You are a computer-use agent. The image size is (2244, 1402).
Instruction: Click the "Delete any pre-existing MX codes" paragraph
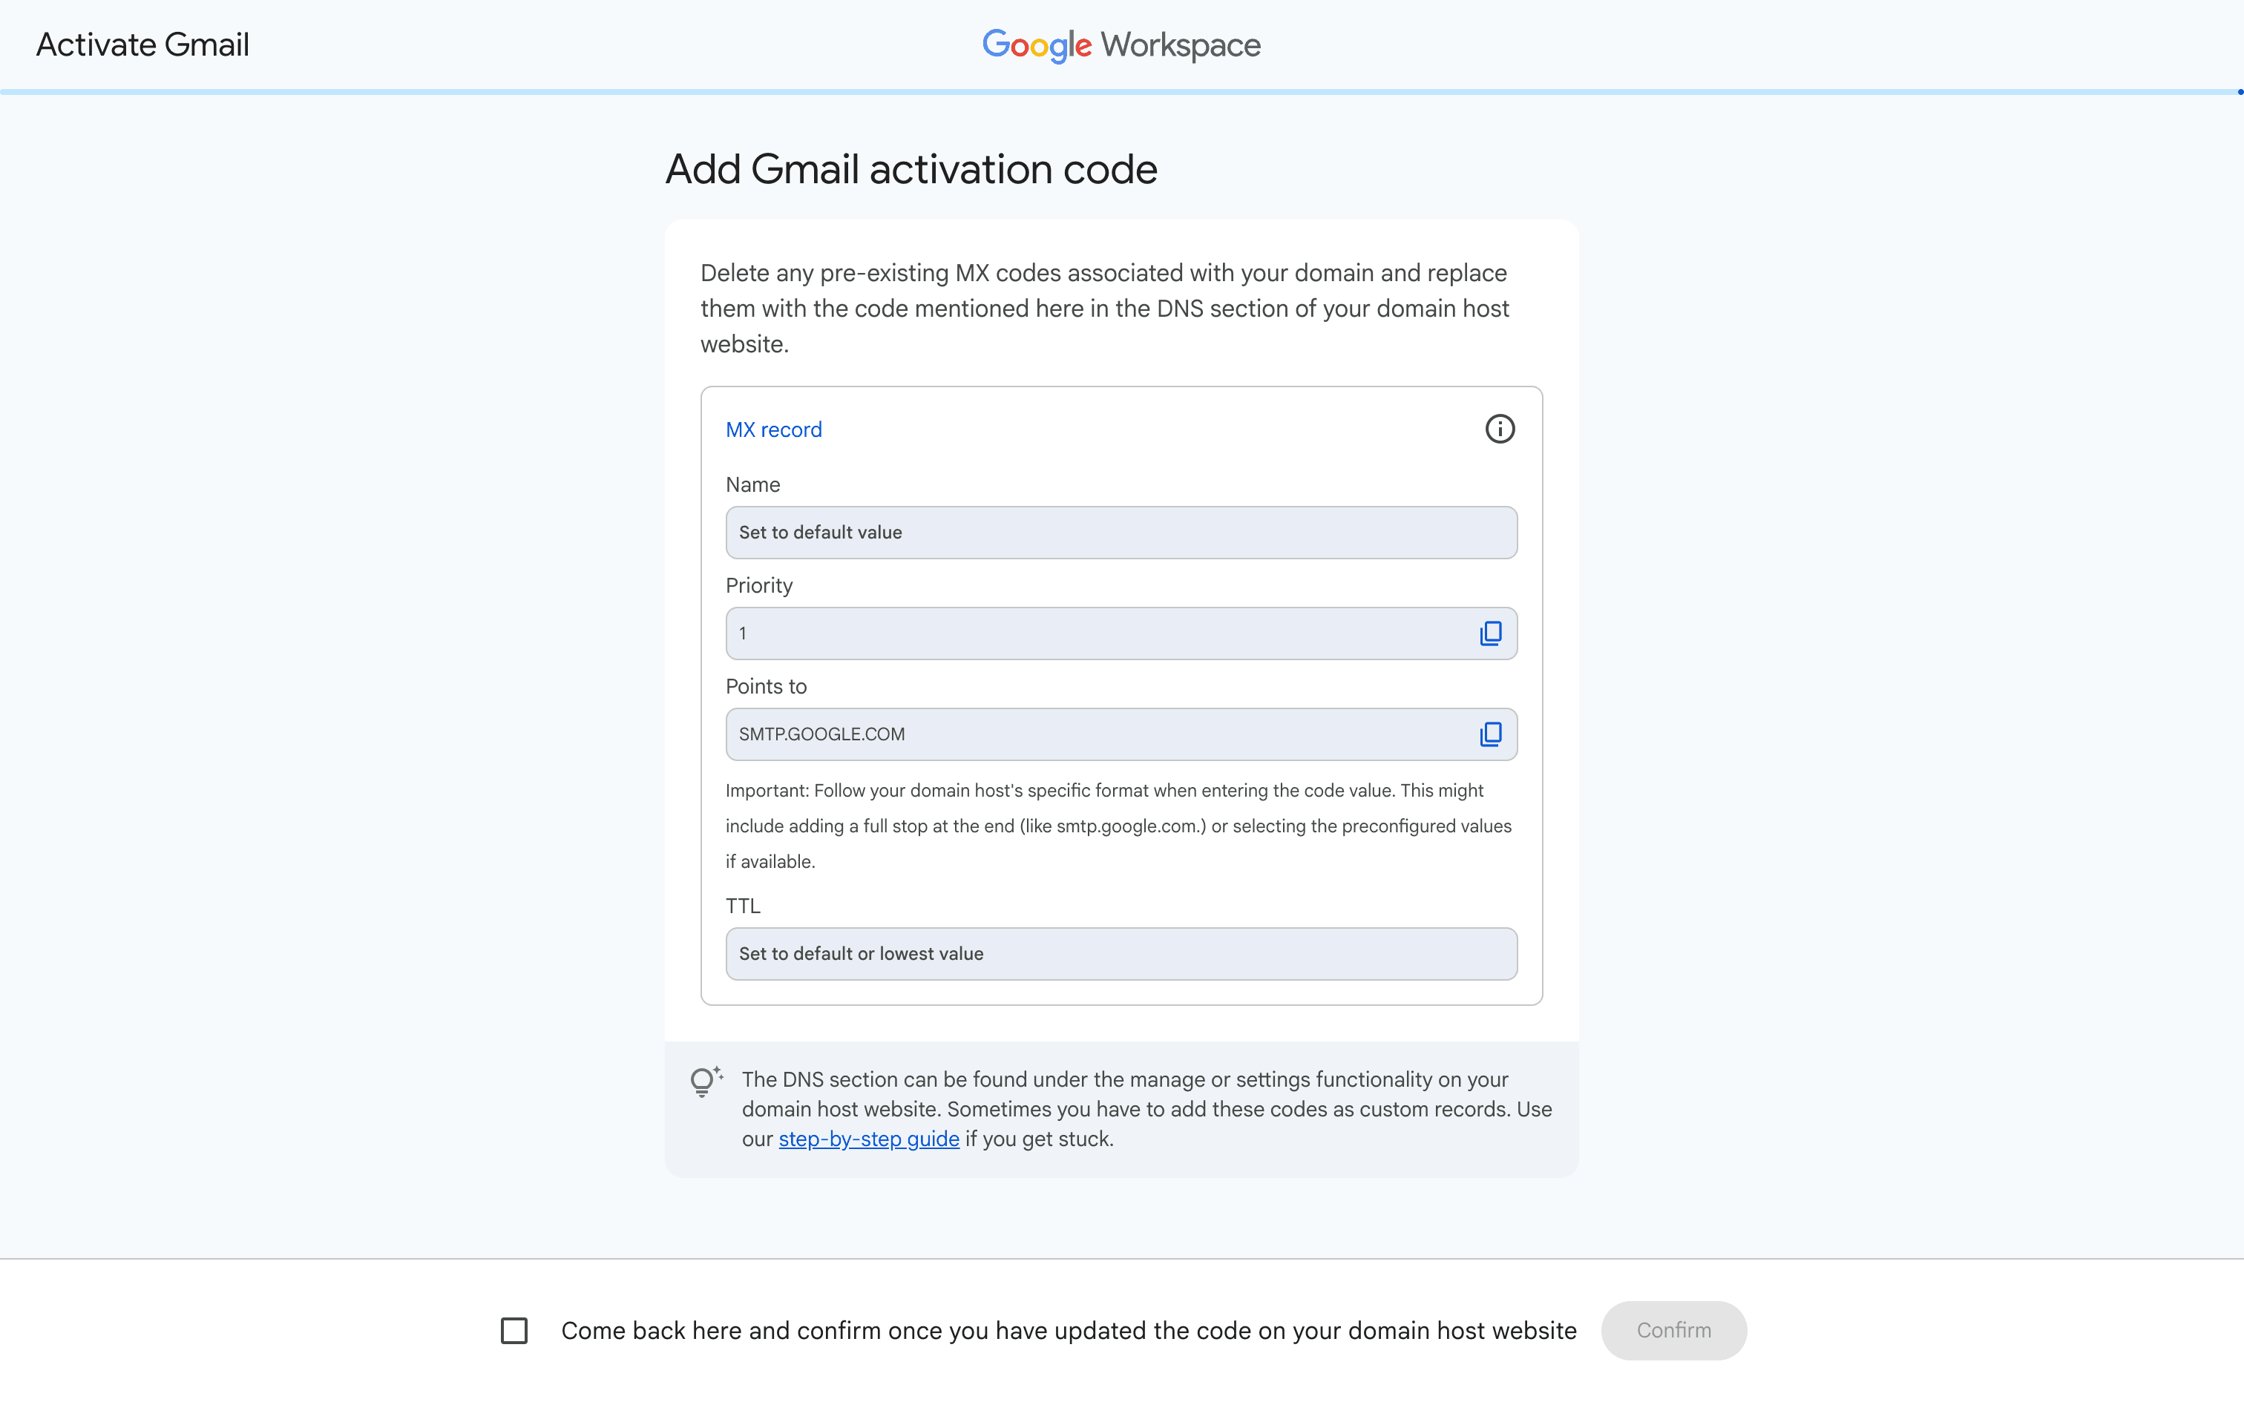pos(1104,308)
